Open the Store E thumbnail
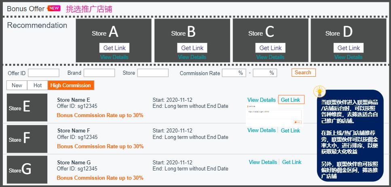The height and width of the screenshot is (187, 391). 27,107
